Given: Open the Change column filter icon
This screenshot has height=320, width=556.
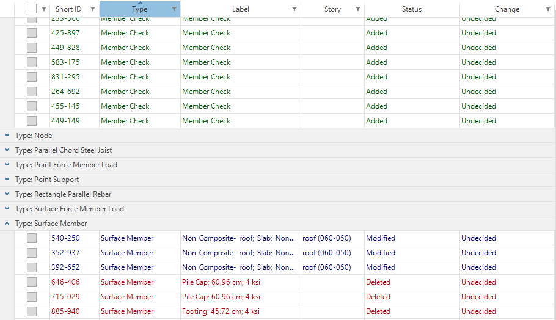Looking at the screenshot, I should point(548,9).
